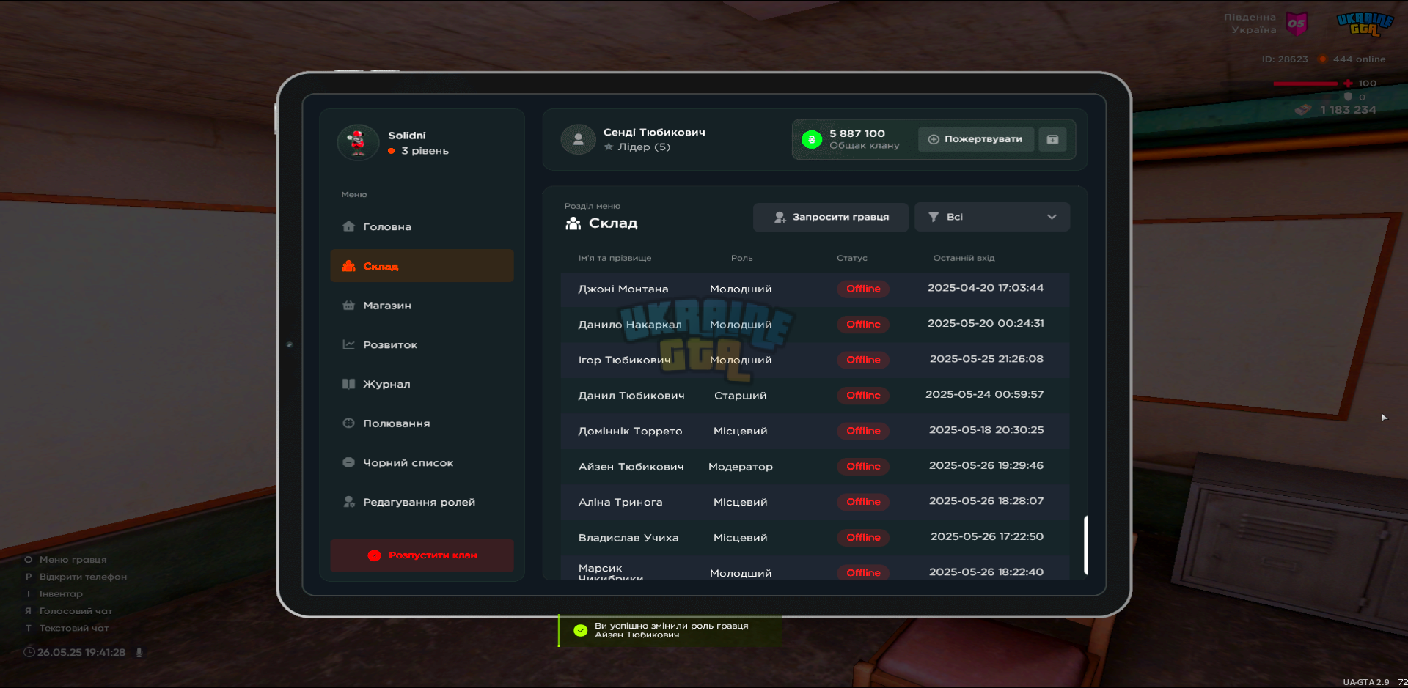The width and height of the screenshot is (1408, 688).
Task: Select the Данил Тюбикович member
Action: (x=814, y=395)
